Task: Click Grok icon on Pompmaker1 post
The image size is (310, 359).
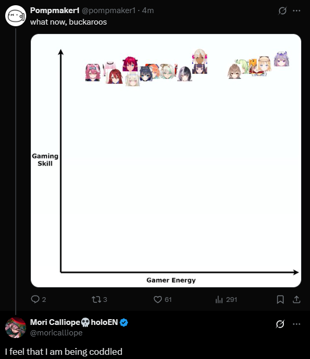Action: coord(282,10)
